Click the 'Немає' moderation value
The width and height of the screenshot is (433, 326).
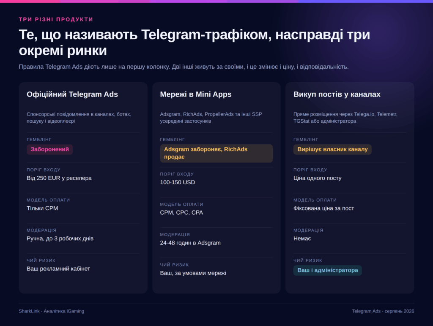click(x=302, y=238)
